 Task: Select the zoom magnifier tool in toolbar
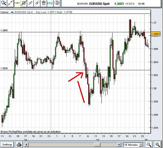pyautogui.click(x=4, y=3)
